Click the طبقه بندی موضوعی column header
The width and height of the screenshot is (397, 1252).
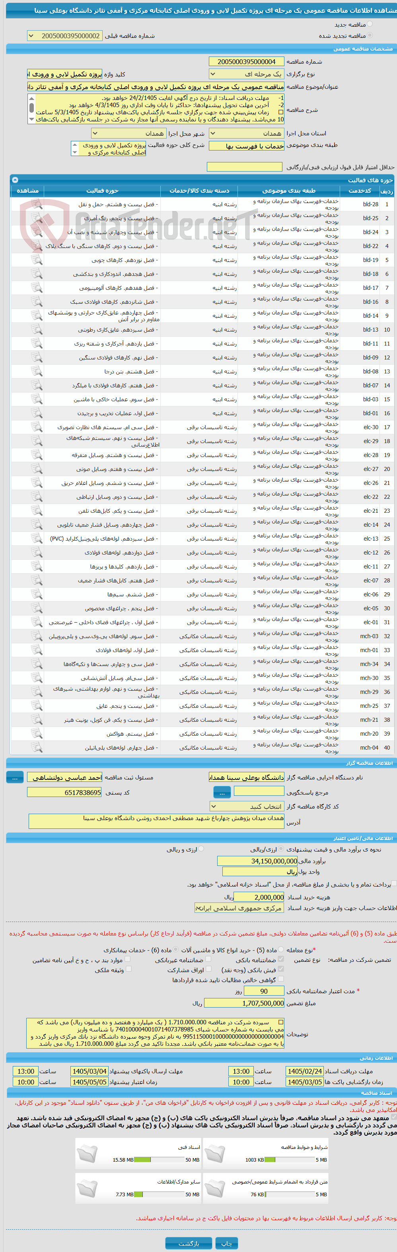pyautogui.click(x=289, y=191)
